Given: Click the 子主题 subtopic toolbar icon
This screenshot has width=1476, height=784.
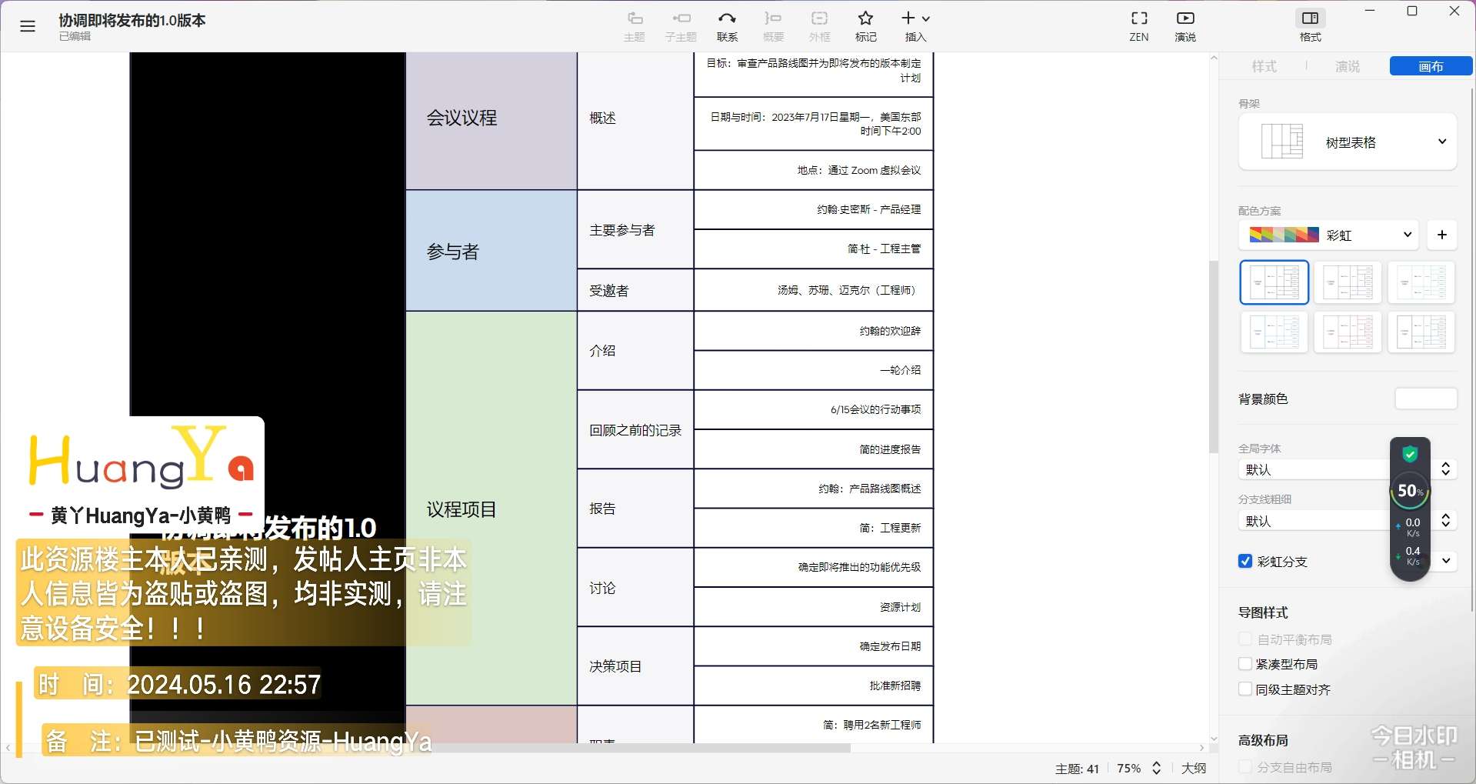Looking at the screenshot, I should (681, 26).
